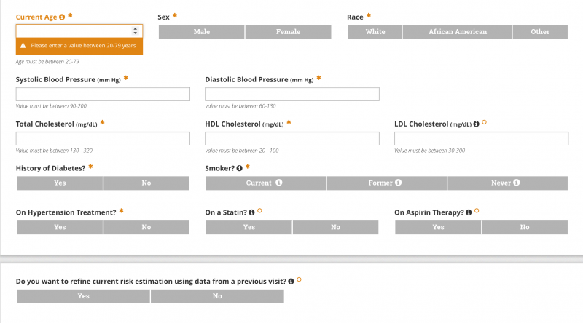This screenshot has height=323, width=583.
Task: Click info icon inside Former smoker button
Action: tap(398, 183)
